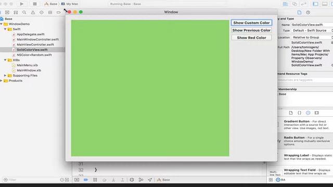Click the Step out debug icon
Screen dimensions: 333x187
[x=123, y=180]
